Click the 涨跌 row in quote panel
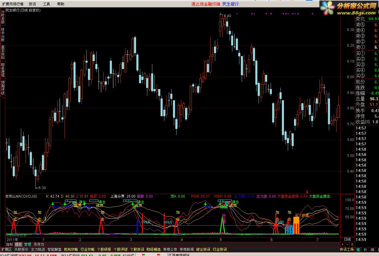379x256 pixels. pos(367,88)
